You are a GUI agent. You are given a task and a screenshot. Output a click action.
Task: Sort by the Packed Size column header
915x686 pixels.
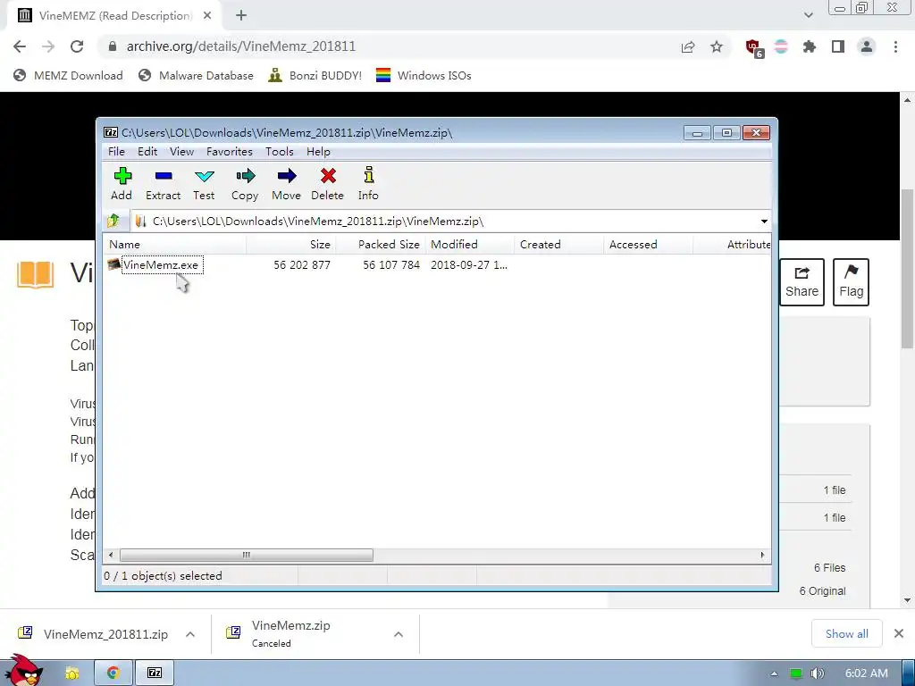click(x=381, y=245)
